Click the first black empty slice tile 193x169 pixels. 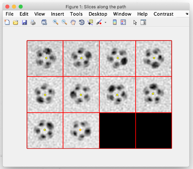coord(117,130)
